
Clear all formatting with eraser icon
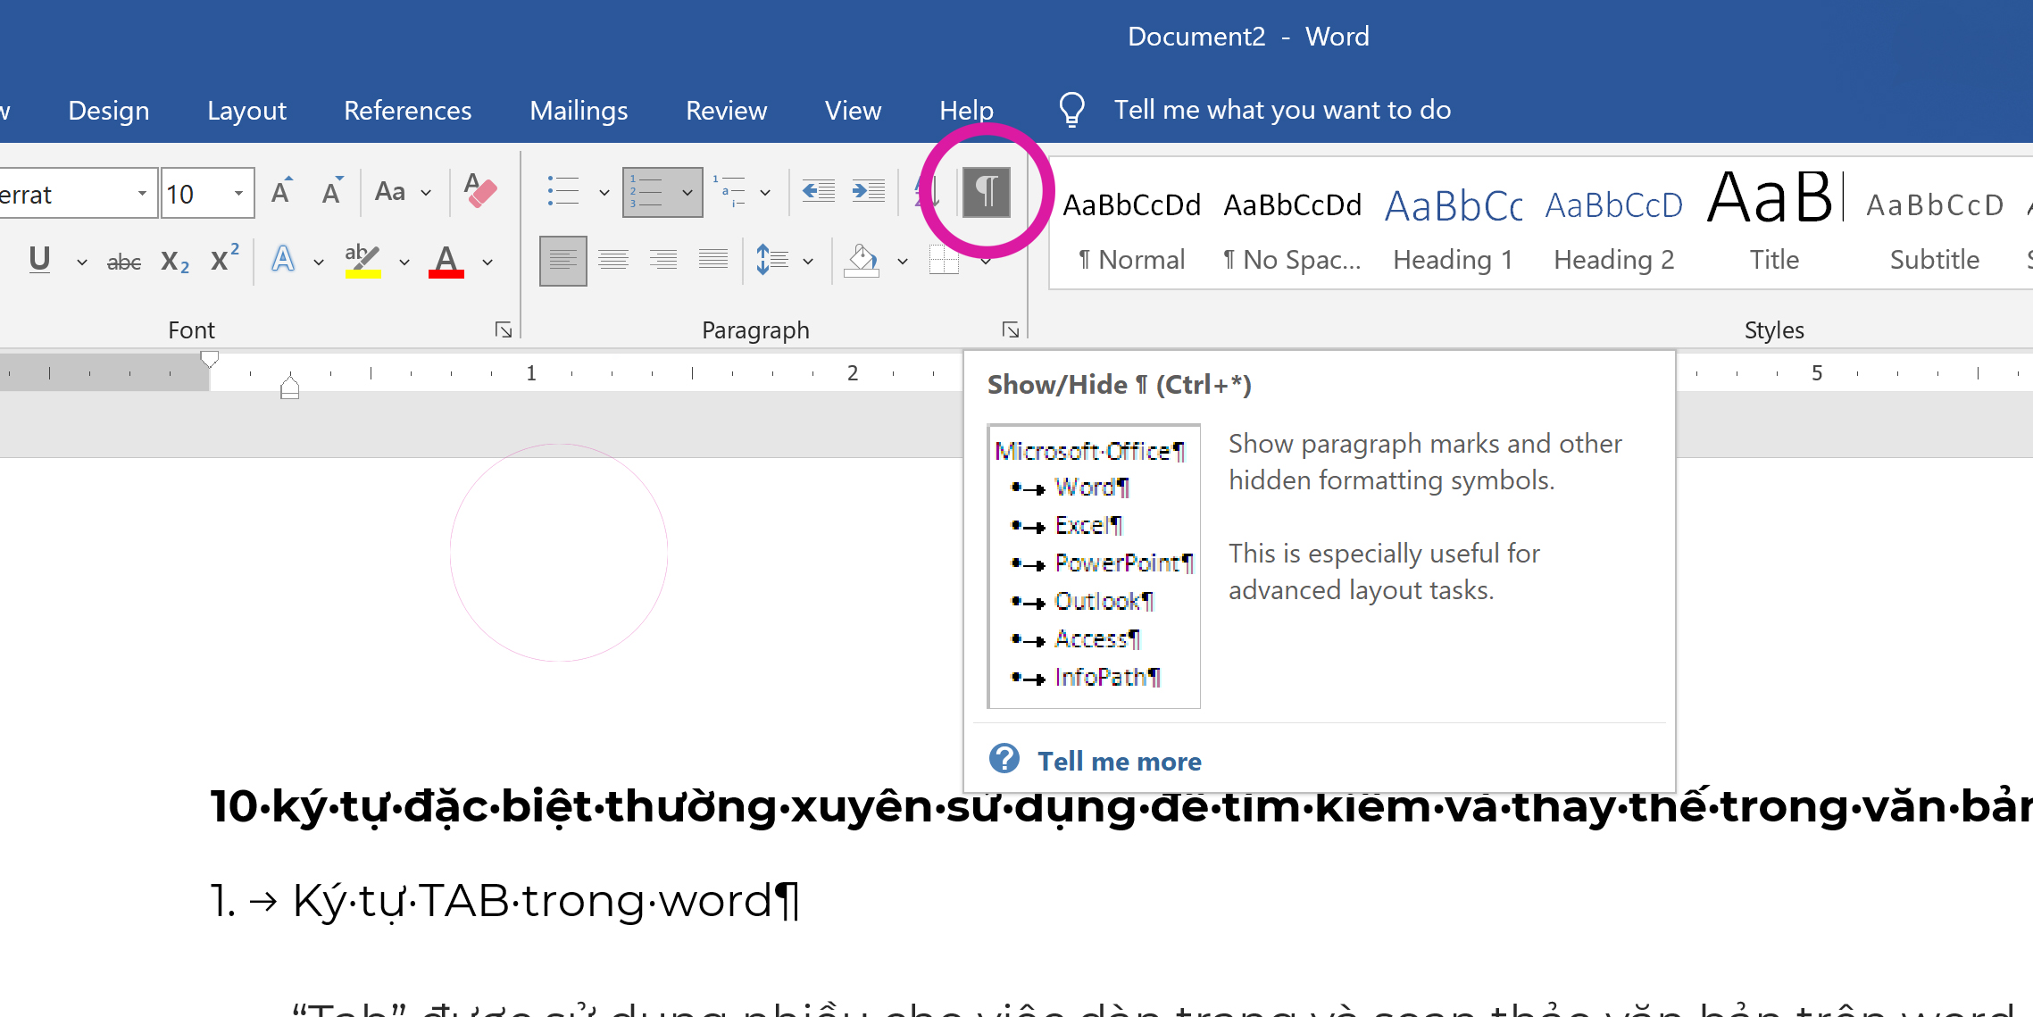pyautogui.click(x=479, y=191)
